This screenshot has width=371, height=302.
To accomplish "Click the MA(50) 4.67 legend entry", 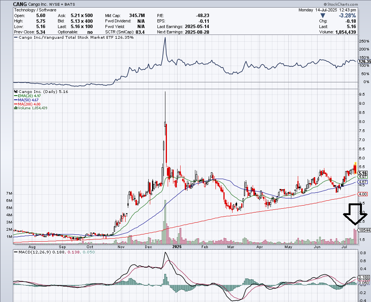I will [x=26, y=100].
